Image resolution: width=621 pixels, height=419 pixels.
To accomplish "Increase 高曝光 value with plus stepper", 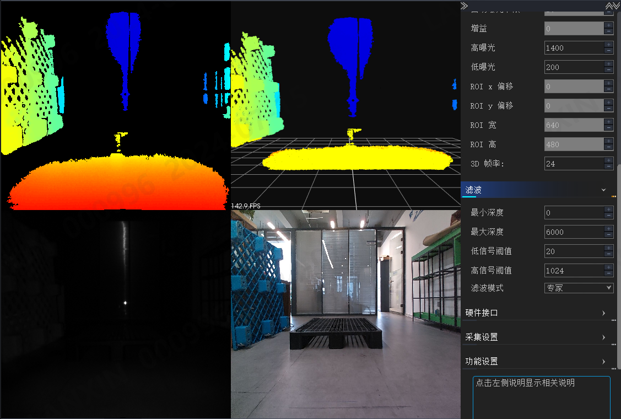I will click(609, 45).
